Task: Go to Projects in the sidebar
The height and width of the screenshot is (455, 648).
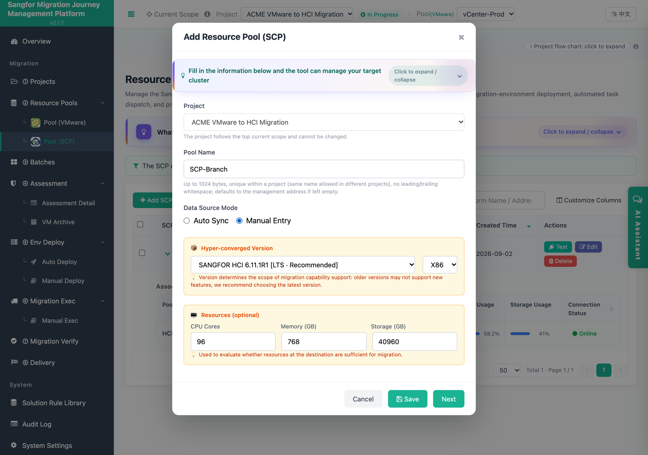Action: pyautogui.click(x=57, y=81)
